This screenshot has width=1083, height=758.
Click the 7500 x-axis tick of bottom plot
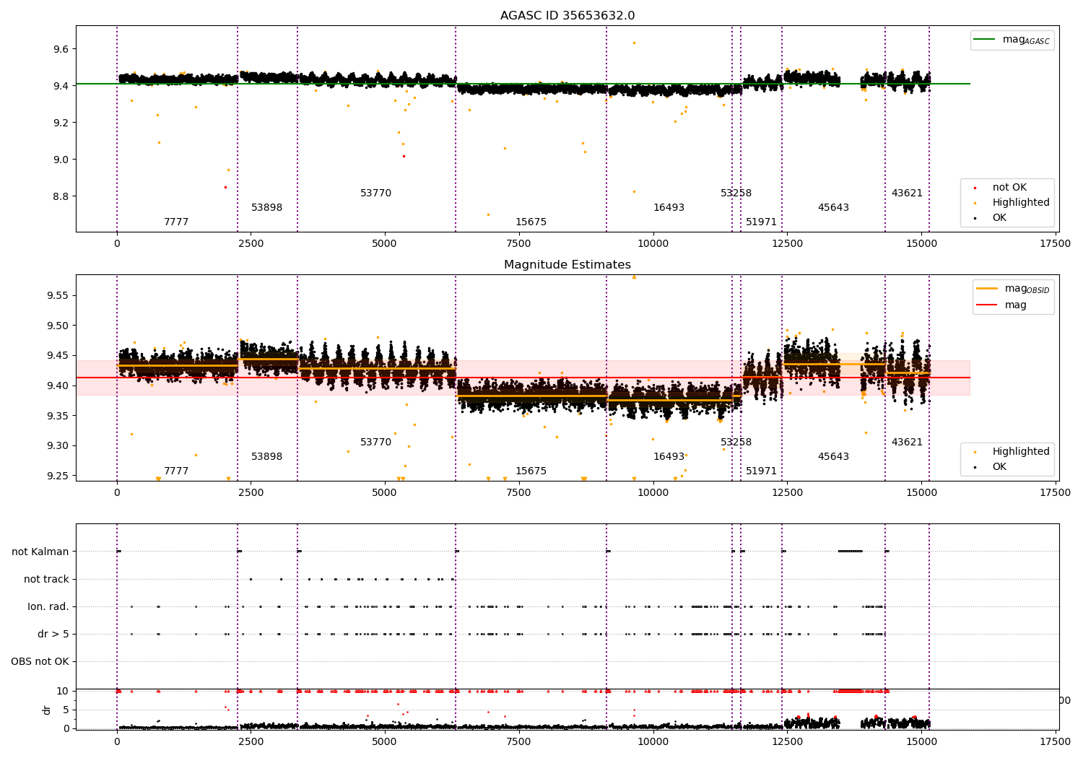(x=519, y=741)
